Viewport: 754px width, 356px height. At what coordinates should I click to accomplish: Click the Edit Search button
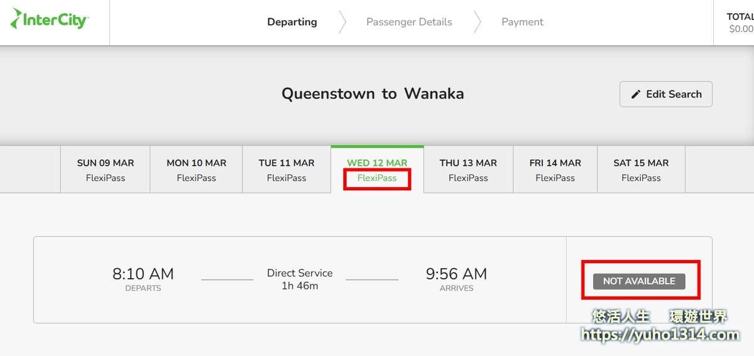666,94
